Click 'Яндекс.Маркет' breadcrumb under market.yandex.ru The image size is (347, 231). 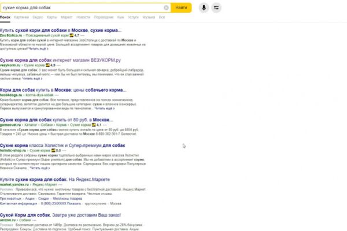point(45,185)
